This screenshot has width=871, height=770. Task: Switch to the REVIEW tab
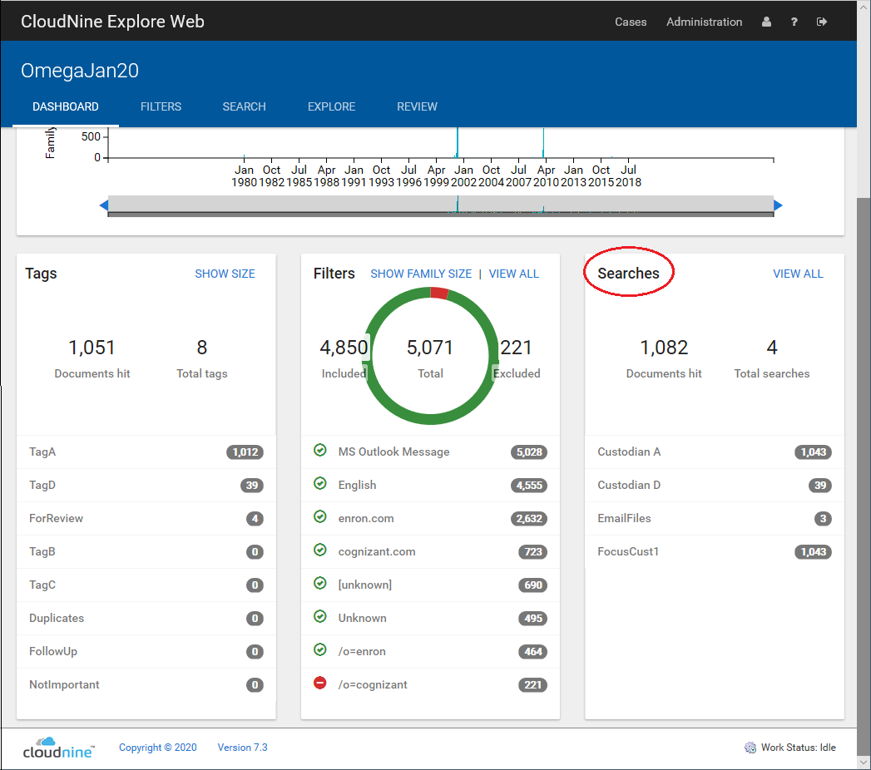[x=417, y=106]
